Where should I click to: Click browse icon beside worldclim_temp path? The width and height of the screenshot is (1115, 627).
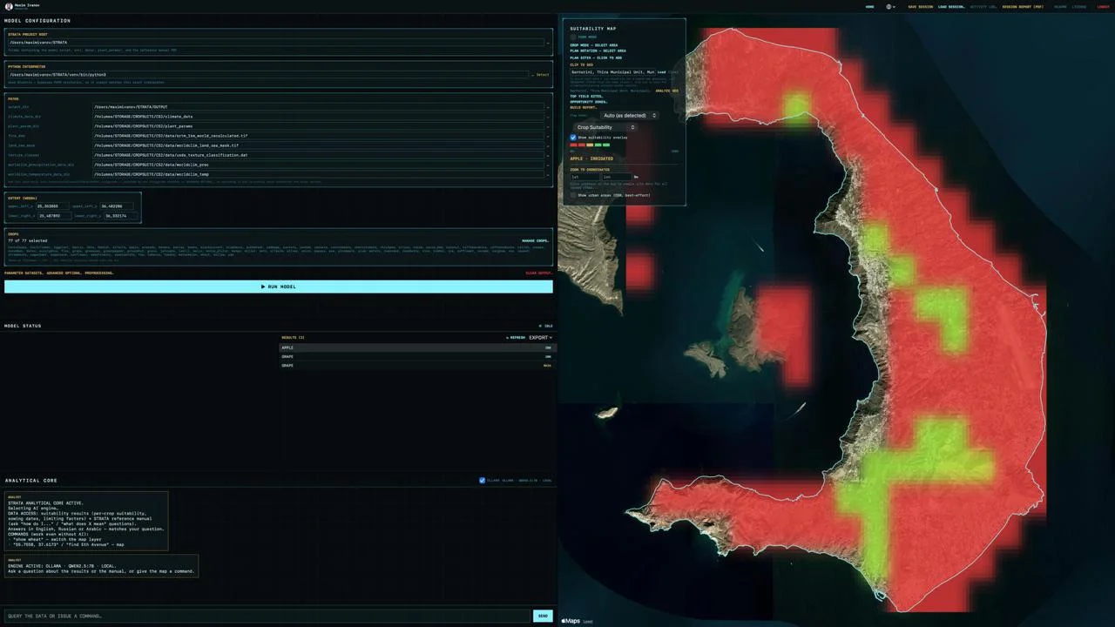click(x=548, y=174)
